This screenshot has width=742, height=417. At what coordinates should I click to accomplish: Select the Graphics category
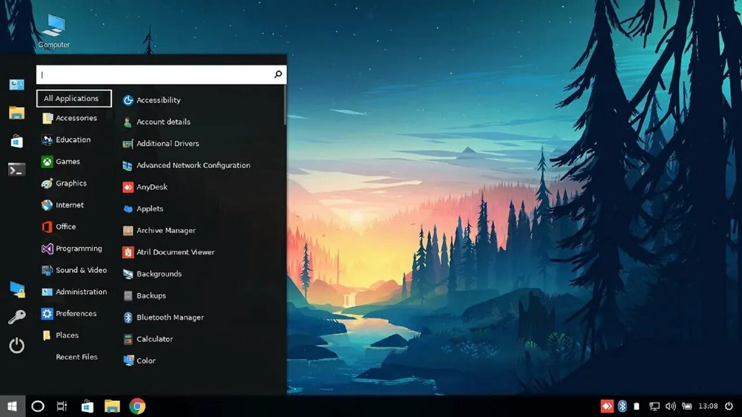(x=71, y=183)
